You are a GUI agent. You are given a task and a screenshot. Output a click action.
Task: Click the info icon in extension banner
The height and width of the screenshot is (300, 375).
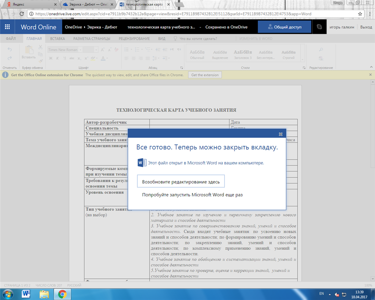[x=5, y=75]
